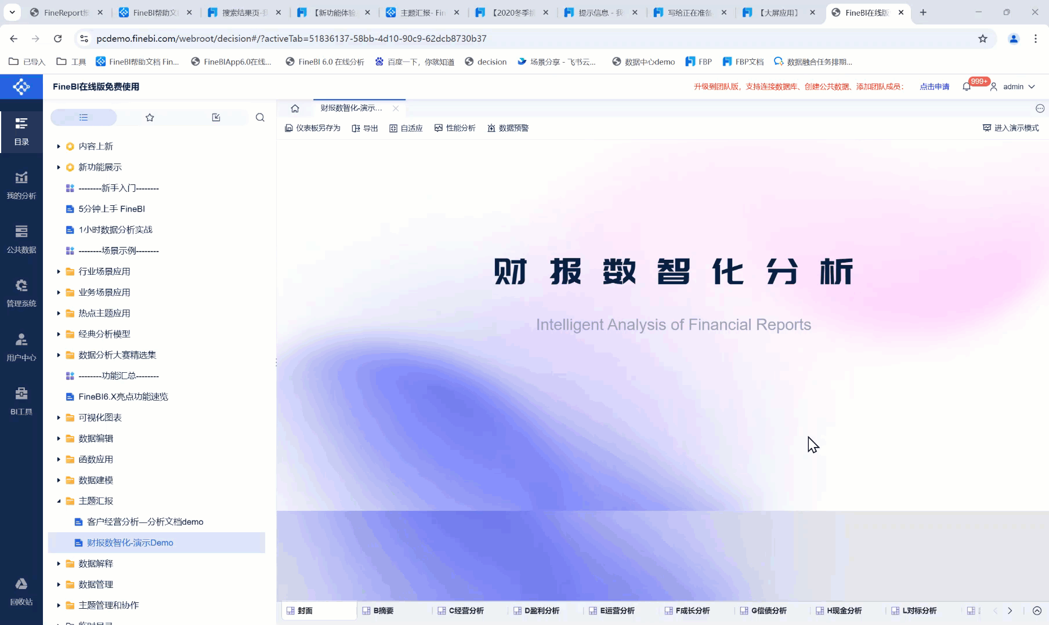
Task: Expand the 数据分析大赛精选集 folder
Action: [x=59, y=355]
